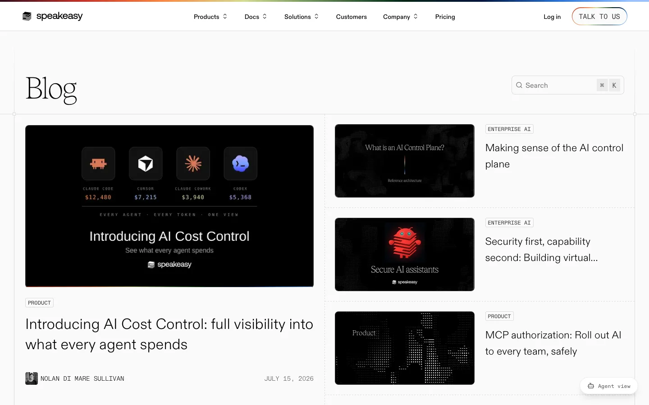Click the TALK TO US button
The width and height of the screenshot is (649, 405).
(599, 17)
